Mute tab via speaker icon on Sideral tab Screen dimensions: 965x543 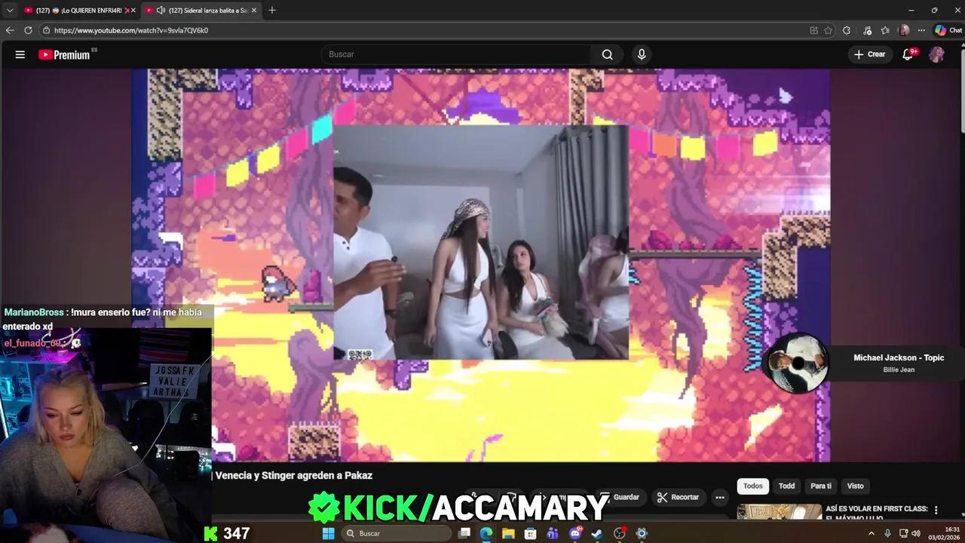coord(161,11)
